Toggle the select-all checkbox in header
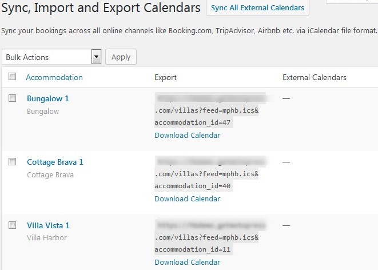The width and height of the screenshot is (378, 270). (12, 77)
